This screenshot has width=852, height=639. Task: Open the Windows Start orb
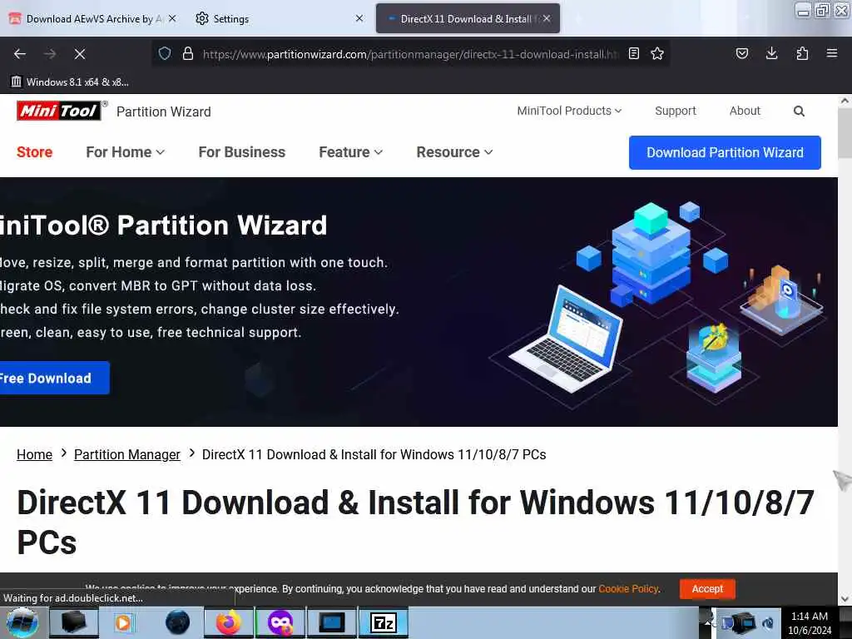[x=22, y=622]
